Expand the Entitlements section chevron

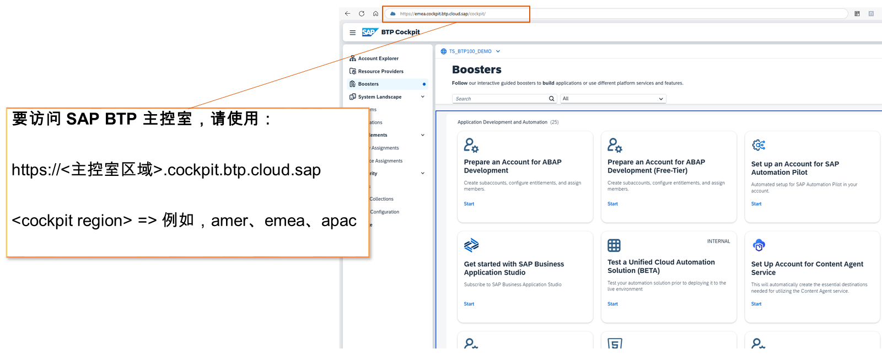point(423,135)
